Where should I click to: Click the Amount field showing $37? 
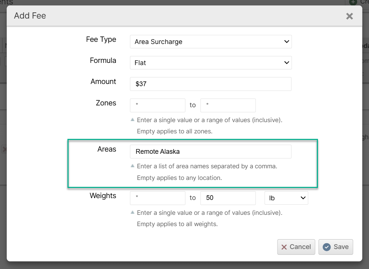coord(210,84)
